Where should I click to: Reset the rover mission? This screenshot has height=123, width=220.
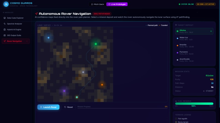tap(69, 107)
